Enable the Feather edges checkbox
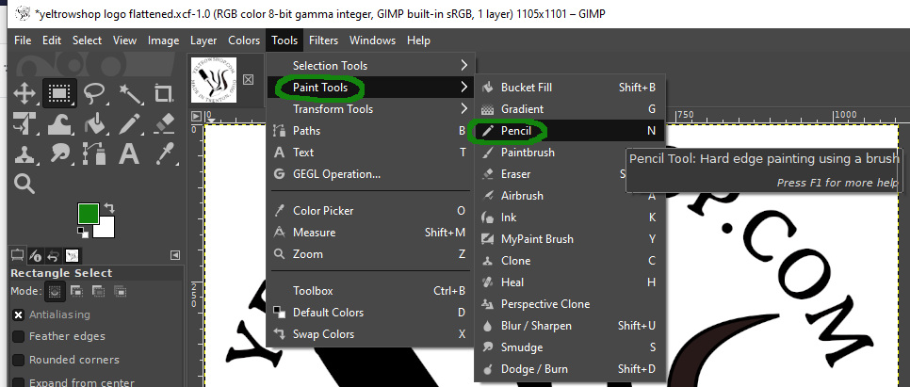The height and width of the screenshot is (387, 910). [x=19, y=336]
